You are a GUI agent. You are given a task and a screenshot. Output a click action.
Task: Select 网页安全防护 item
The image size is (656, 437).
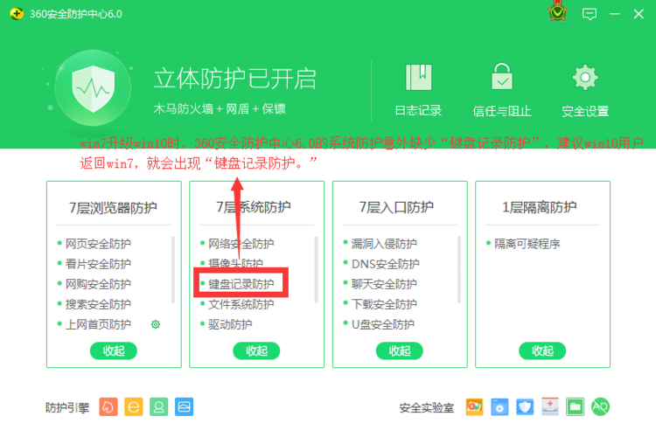pyautogui.click(x=98, y=243)
